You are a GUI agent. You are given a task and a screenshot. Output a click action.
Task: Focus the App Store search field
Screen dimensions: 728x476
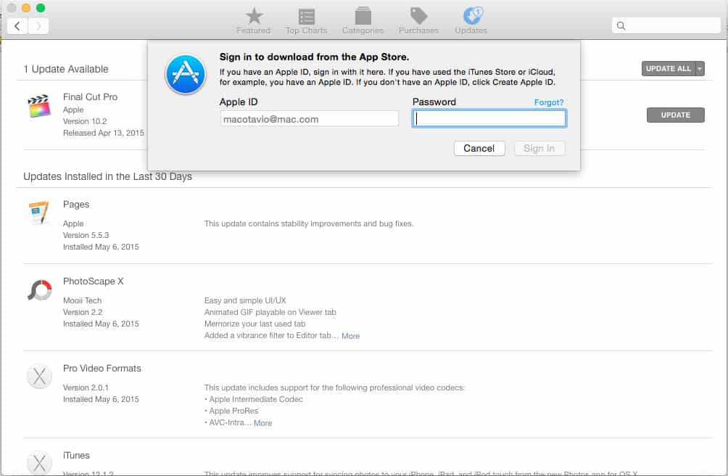[666, 26]
